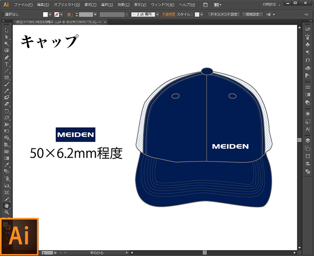The image size is (314, 256).
Task: Select the Lasso tool
Action: pyautogui.click(x=6, y=50)
